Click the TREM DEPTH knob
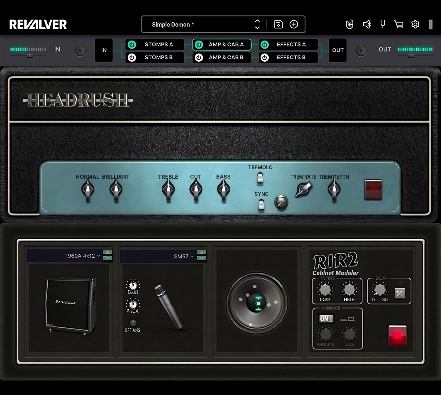This screenshot has width=441, height=395. tap(334, 190)
